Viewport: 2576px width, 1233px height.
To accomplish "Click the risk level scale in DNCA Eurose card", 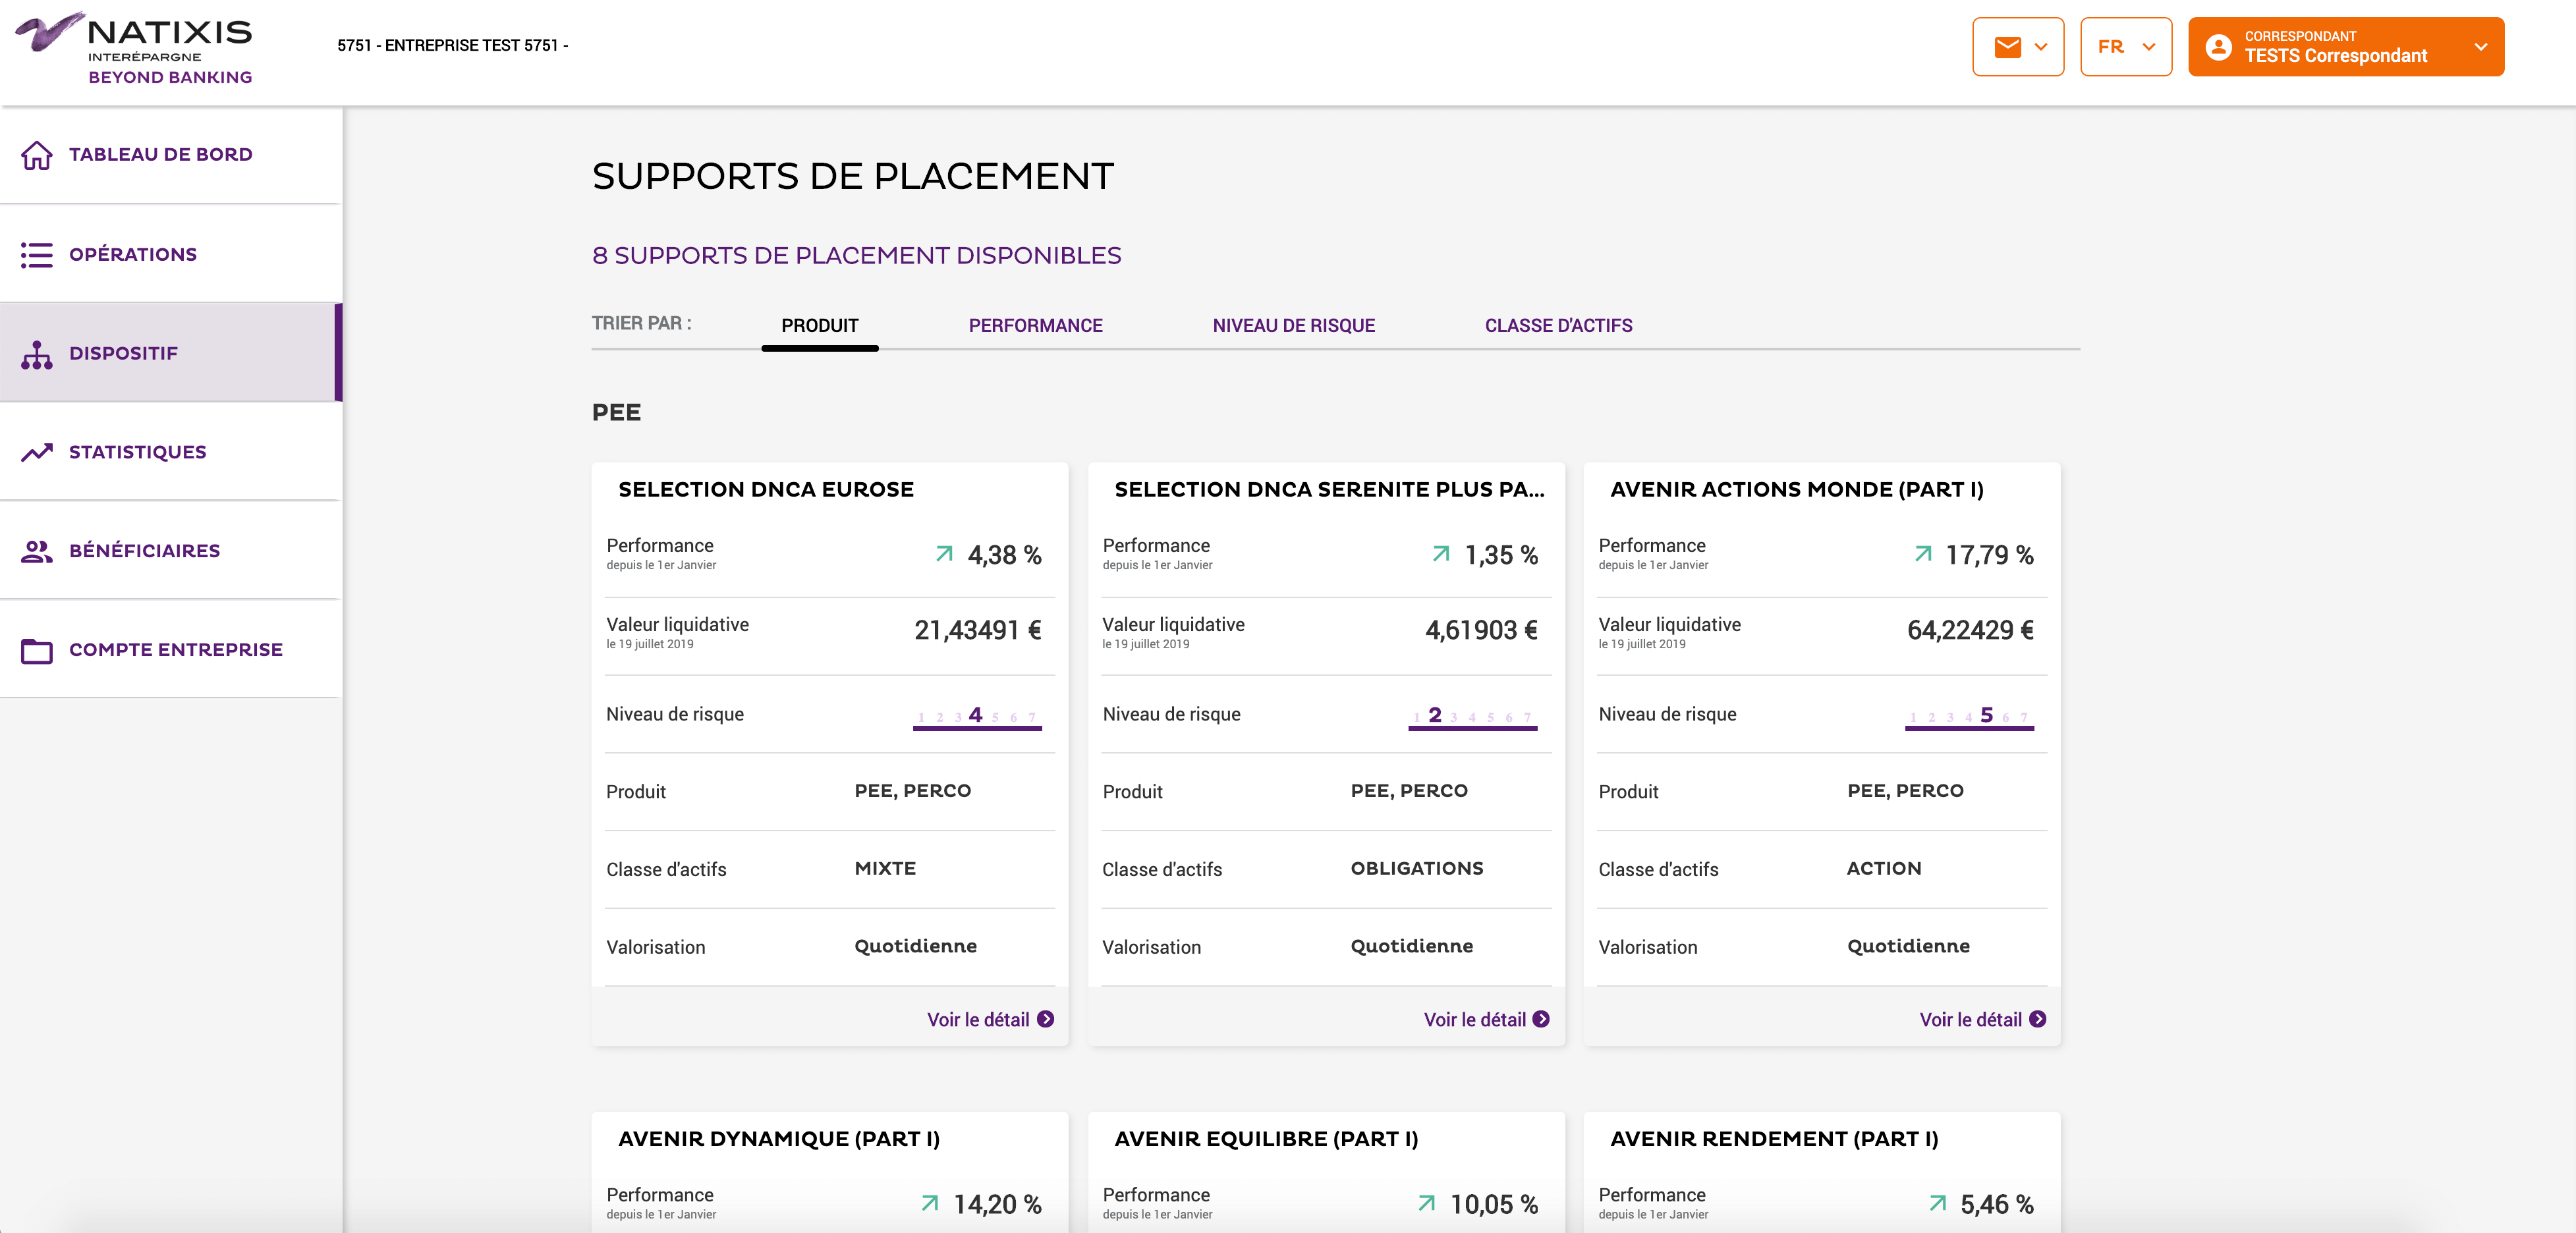I will pyautogui.click(x=977, y=717).
